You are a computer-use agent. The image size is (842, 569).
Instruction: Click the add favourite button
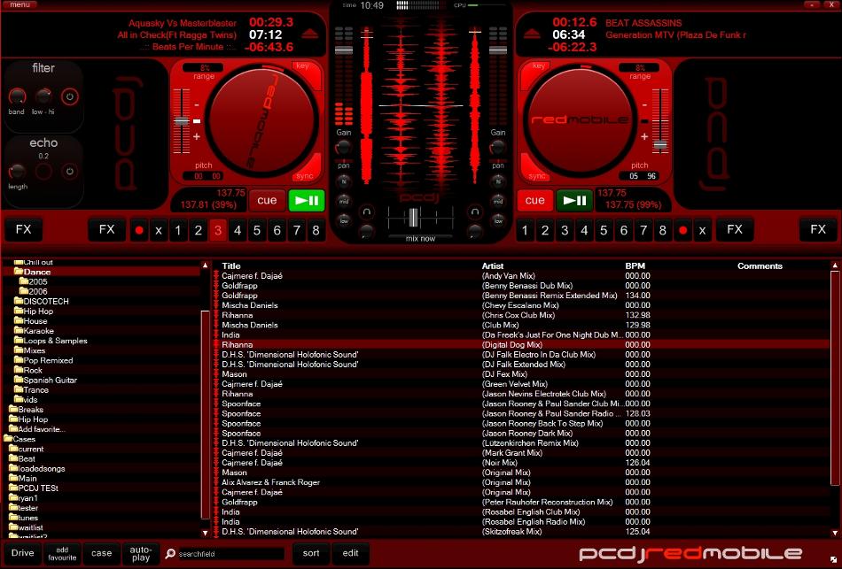coord(62,553)
